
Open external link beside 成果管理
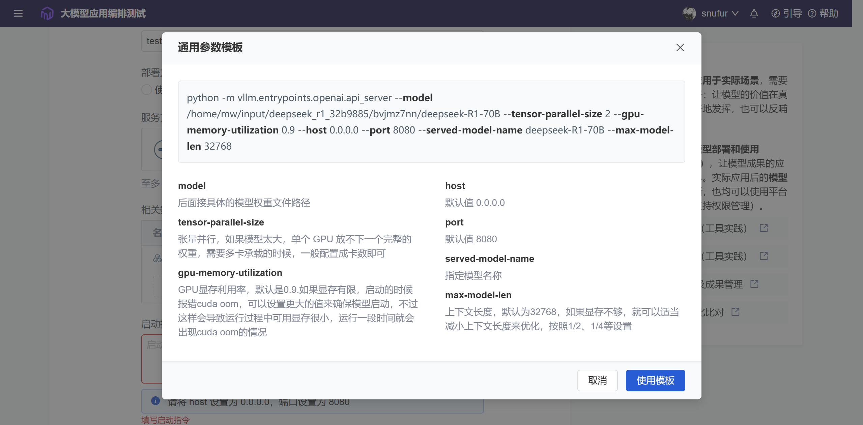754,284
